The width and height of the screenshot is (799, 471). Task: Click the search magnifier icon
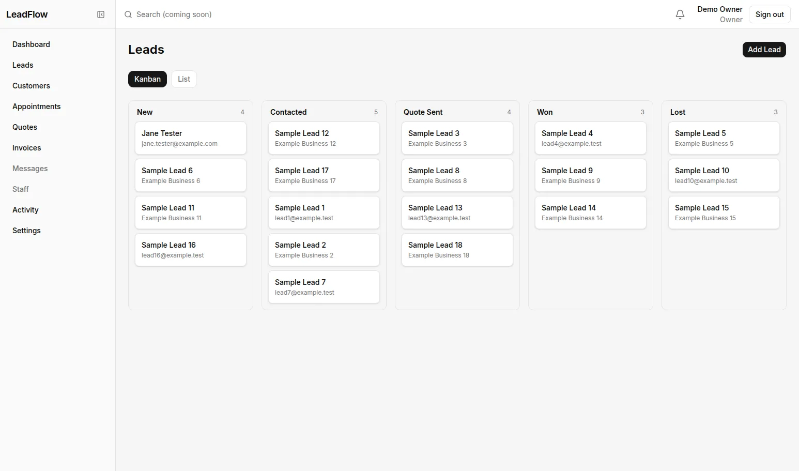(128, 14)
